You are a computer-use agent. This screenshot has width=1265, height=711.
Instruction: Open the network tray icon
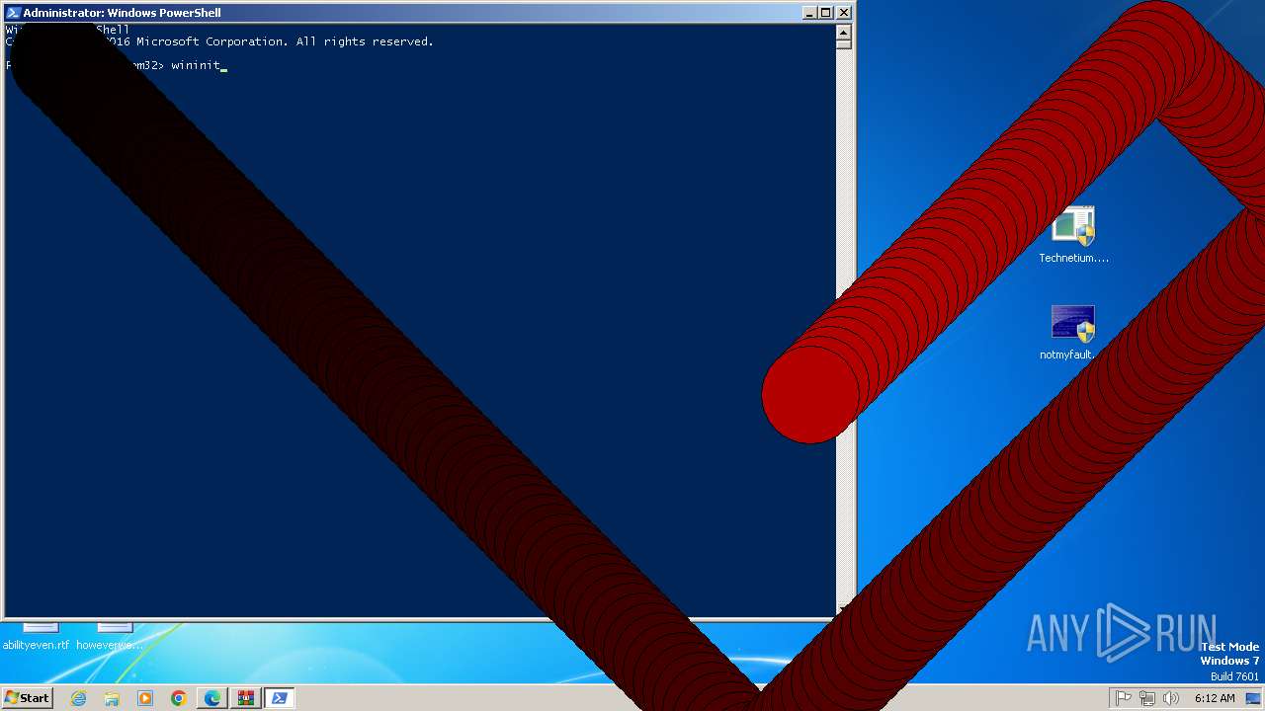1147,698
